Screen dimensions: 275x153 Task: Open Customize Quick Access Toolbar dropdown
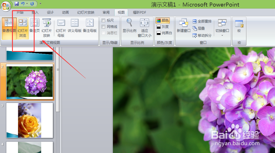40,3
